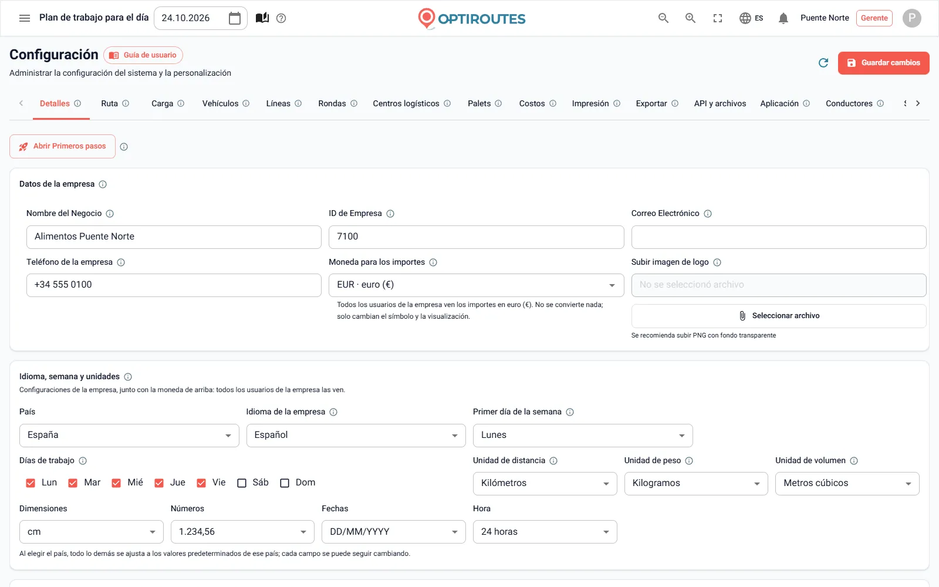
Task: Click info icon beside Nombre del Negocio
Action: (x=110, y=214)
